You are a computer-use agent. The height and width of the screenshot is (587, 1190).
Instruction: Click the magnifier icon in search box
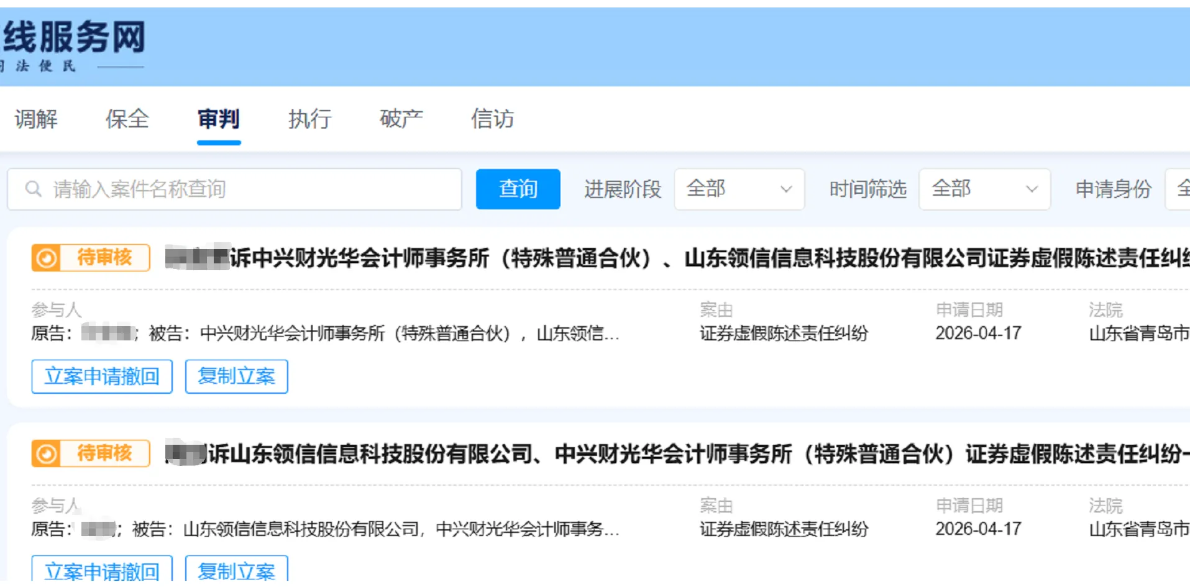[34, 189]
